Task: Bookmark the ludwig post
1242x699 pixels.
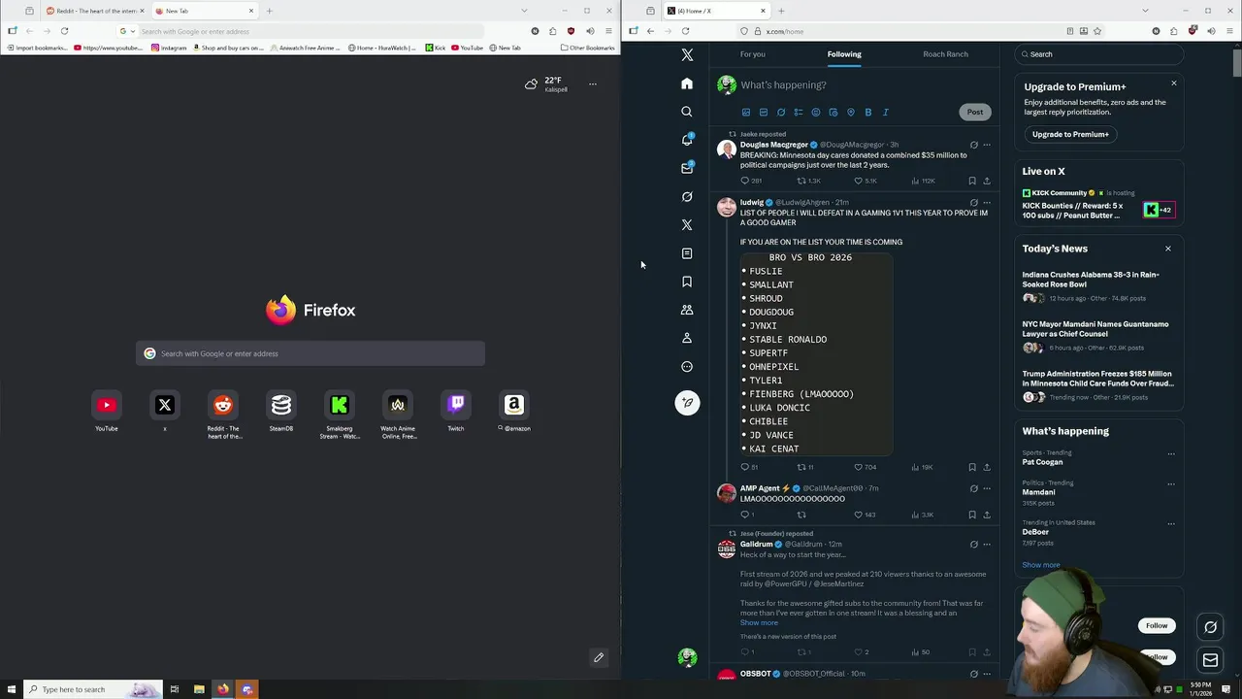Action: point(972,467)
